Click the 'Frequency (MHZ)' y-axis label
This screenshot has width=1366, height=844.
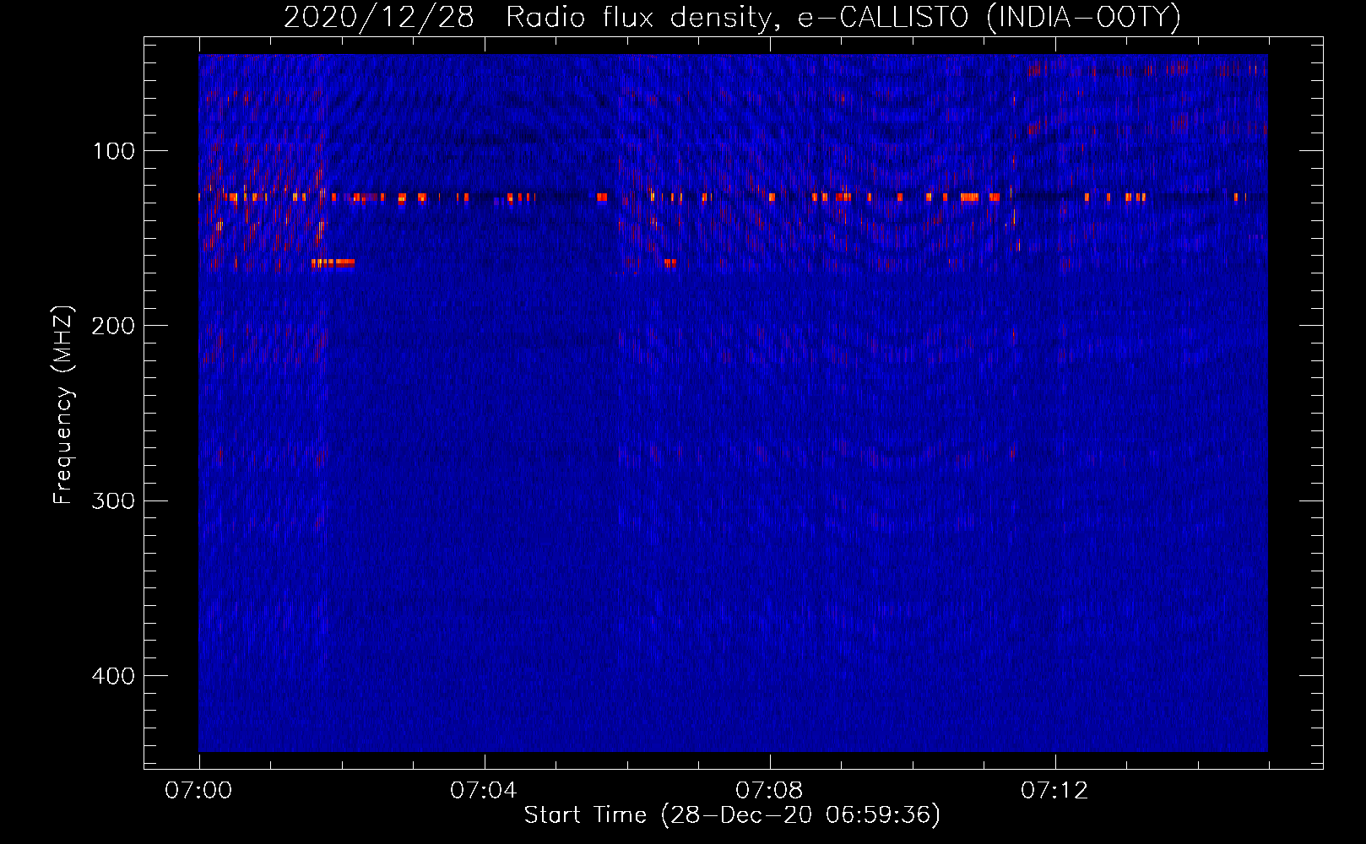(x=63, y=404)
